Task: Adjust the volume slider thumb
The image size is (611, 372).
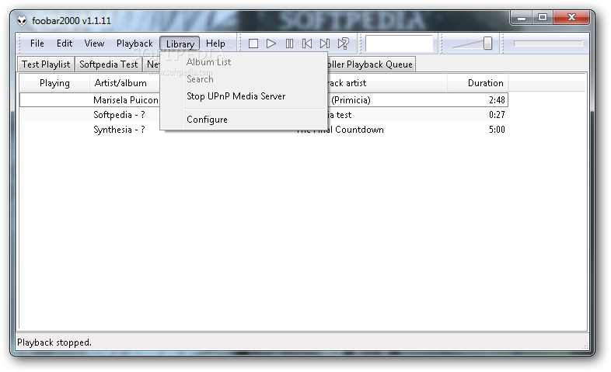Action: click(x=487, y=43)
